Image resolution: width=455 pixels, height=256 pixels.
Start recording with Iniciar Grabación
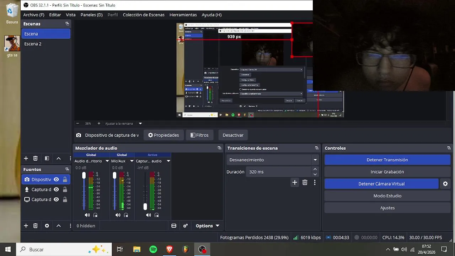pos(387,172)
